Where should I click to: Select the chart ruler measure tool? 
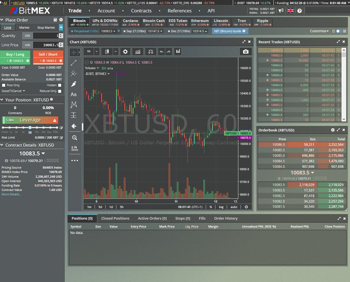75,148
